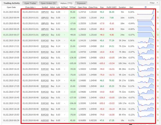Open GBPUSD link in -8.50 profit row
The width and height of the screenshot is (161, 125).
pos(45,29)
